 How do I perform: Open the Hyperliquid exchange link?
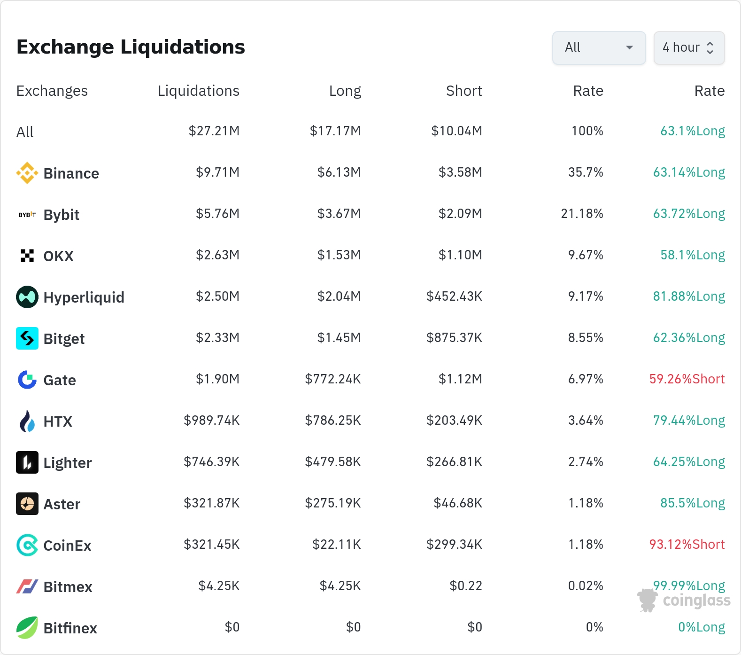pos(84,297)
